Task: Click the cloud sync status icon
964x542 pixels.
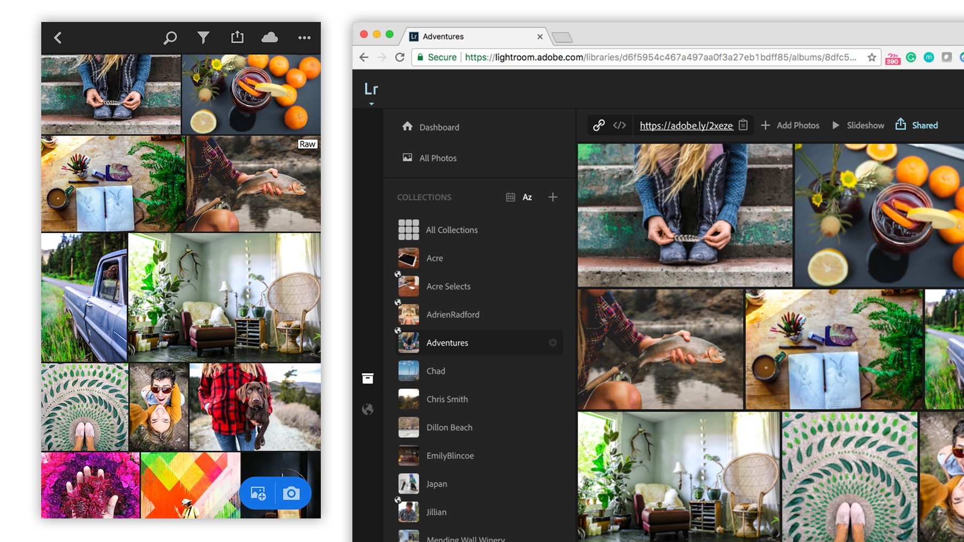Action: (x=270, y=37)
